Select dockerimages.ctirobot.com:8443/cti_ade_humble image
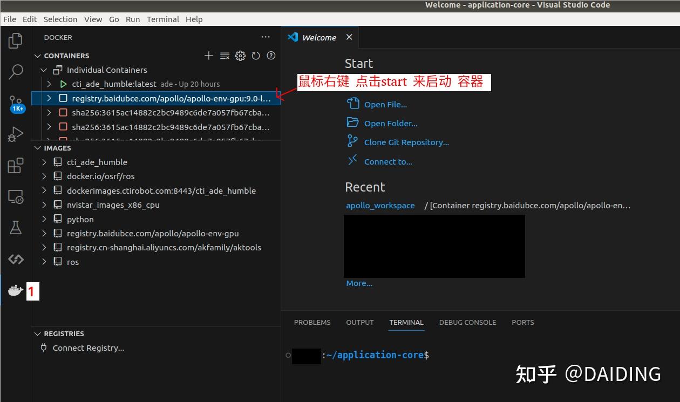This screenshot has height=402, width=680. tap(161, 191)
